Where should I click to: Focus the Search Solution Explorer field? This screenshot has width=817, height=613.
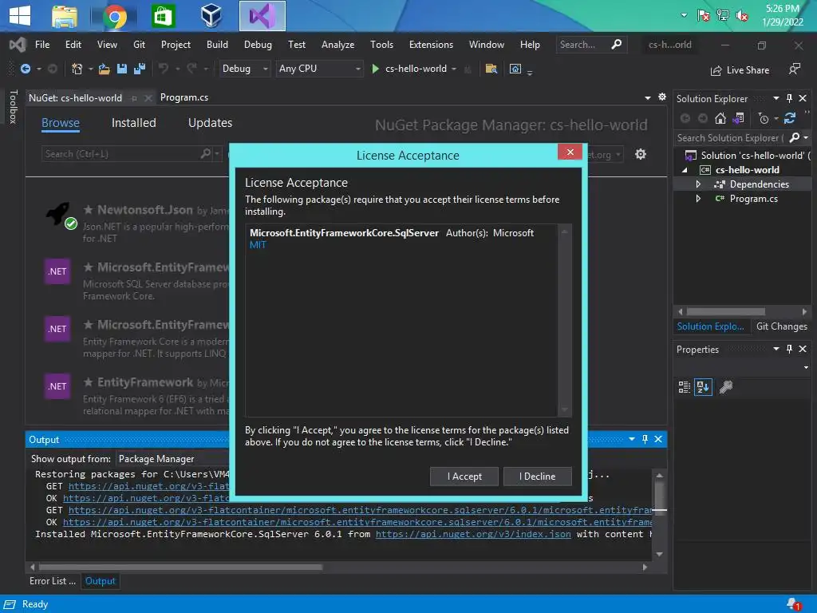coord(731,137)
